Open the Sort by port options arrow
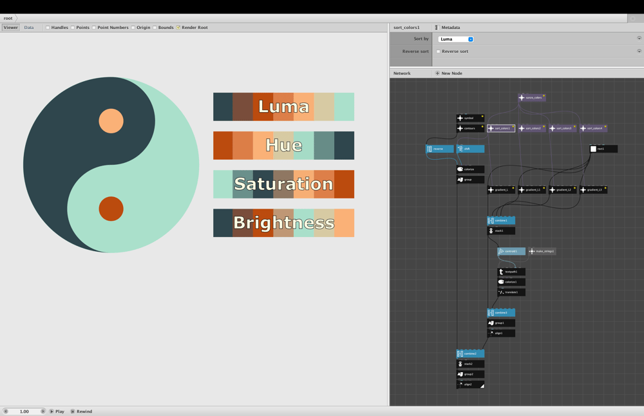644x416 pixels. [639, 38]
